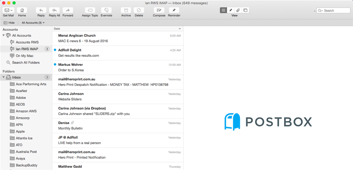Click the Forward arrow icon

[x=68, y=10]
